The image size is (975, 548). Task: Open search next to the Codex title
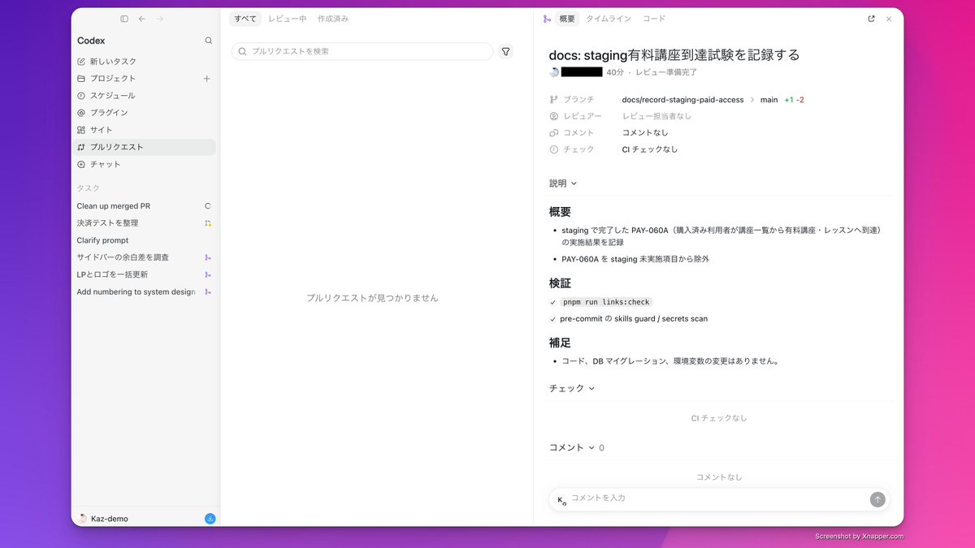click(209, 41)
